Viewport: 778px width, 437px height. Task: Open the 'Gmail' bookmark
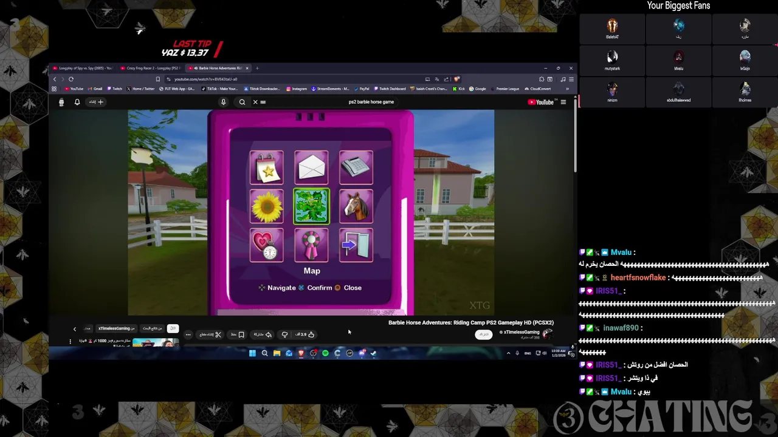pyautogui.click(x=95, y=89)
